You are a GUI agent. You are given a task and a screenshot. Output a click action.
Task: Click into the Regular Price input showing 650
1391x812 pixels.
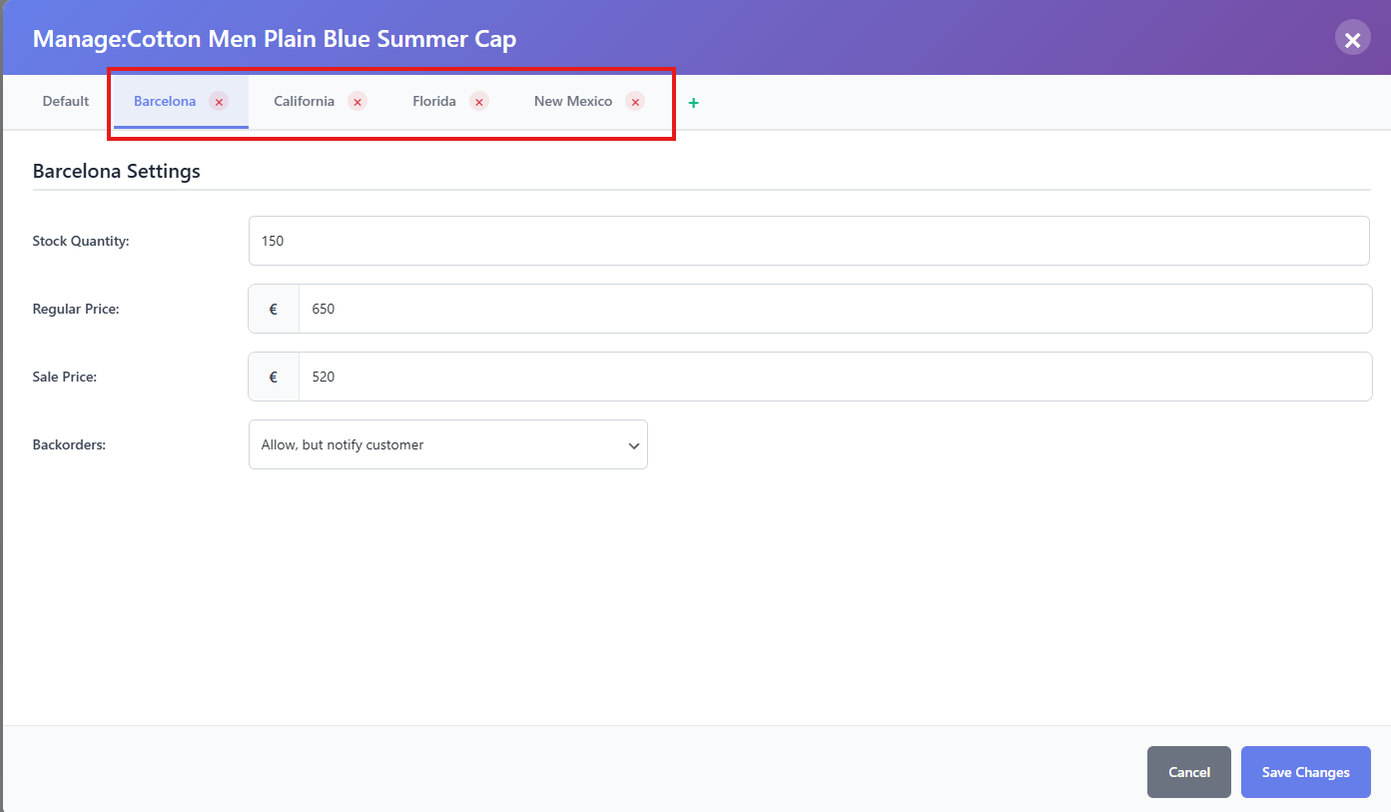click(x=834, y=310)
